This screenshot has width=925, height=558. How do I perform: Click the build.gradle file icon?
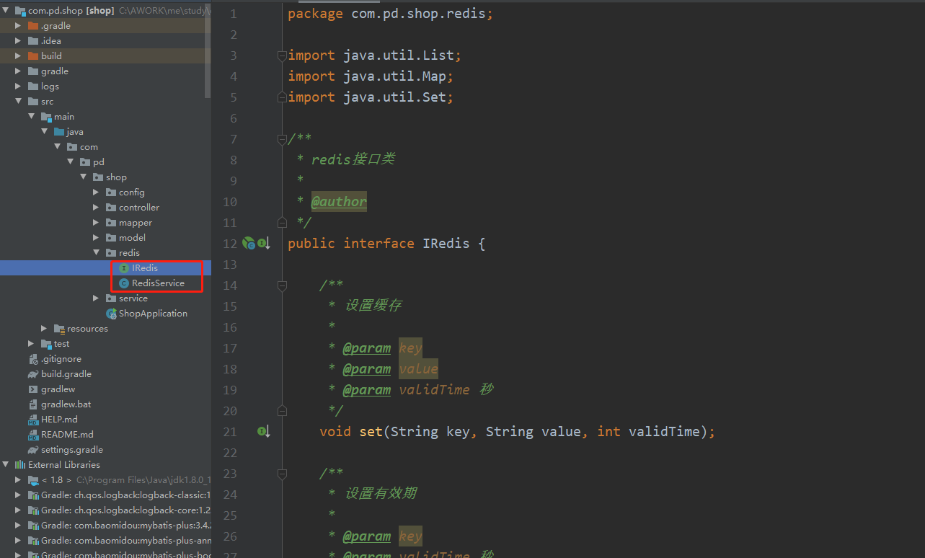(33, 374)
